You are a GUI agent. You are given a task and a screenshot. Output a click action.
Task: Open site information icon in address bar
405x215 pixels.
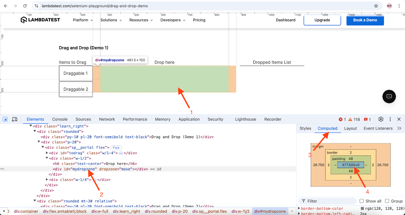36,6
